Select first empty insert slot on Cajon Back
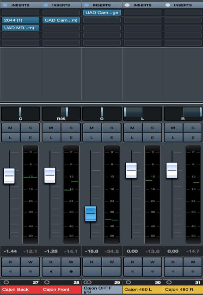 (x=20, y=13)
